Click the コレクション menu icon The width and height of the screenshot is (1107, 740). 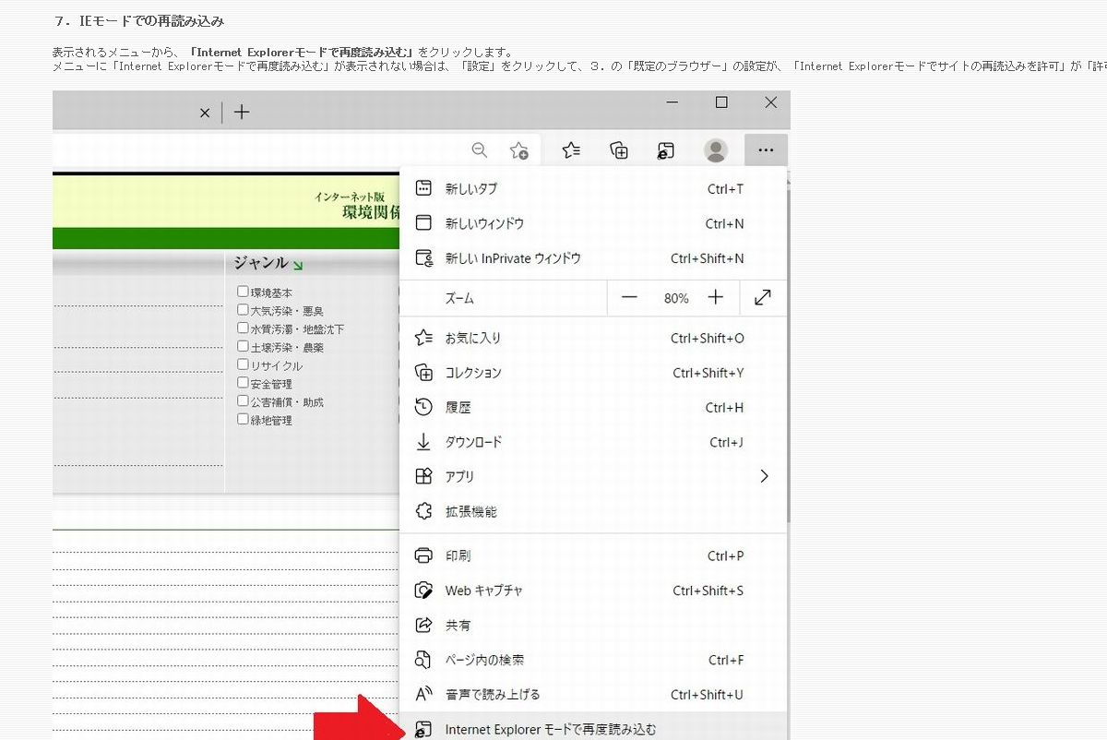423,373
